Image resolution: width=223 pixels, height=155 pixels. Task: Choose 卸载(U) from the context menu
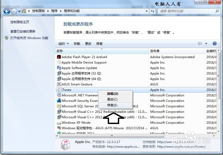115,94
